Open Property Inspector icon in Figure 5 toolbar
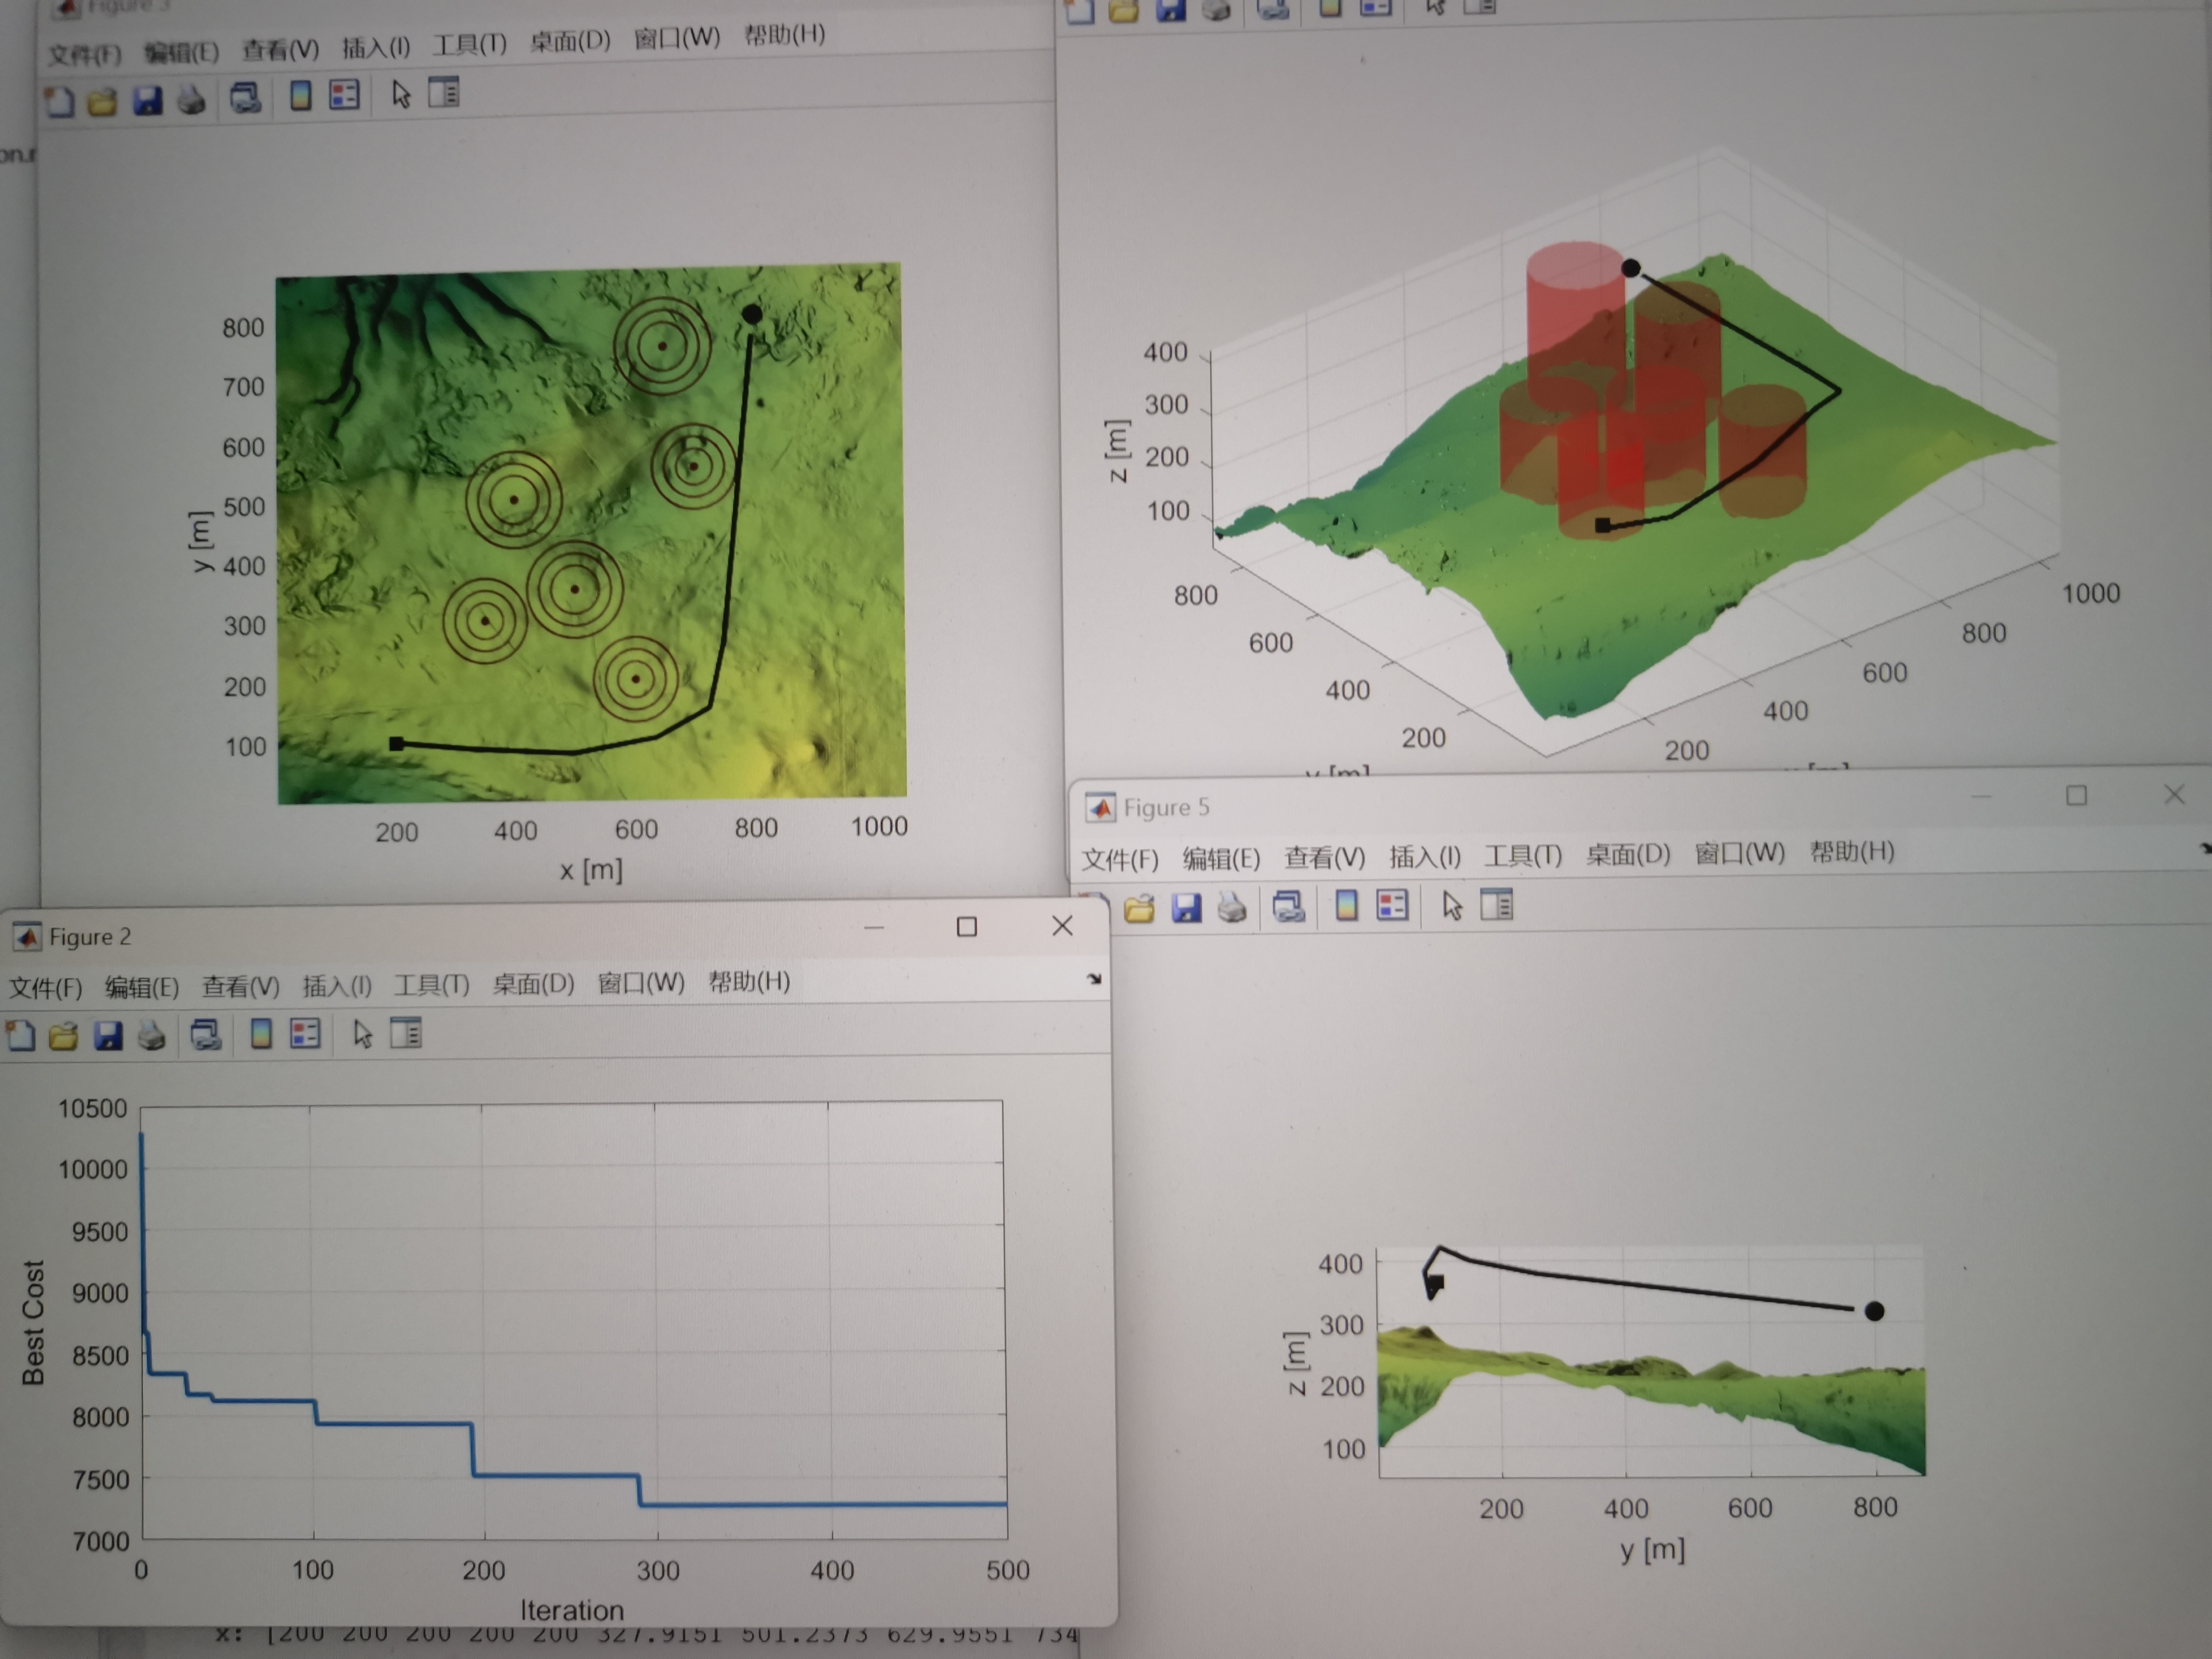This screenshot has height=1659, width=2212. tap(1496, 904)
